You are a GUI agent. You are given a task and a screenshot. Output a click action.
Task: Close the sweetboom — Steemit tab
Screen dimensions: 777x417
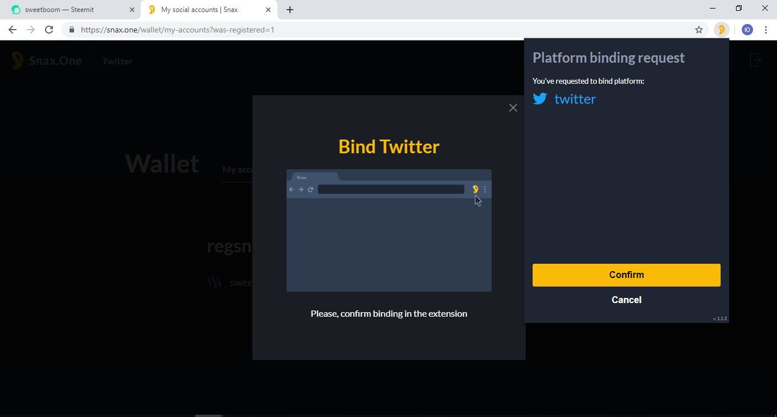pos(132,10)
